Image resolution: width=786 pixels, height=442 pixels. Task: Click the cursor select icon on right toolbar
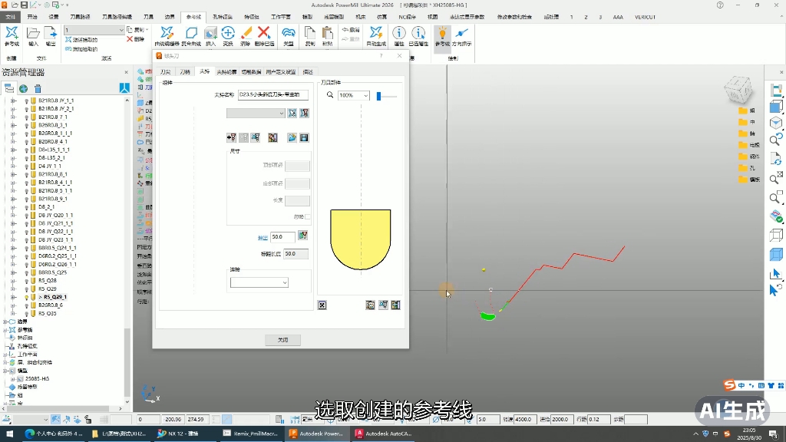pyautogui.click(x=776, y=274)
